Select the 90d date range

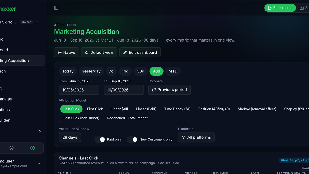point(156,71)
